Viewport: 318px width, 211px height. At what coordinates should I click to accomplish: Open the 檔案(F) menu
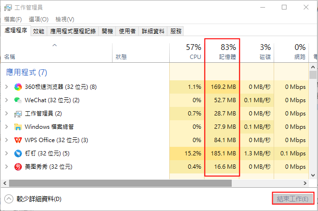pos(13,19)
